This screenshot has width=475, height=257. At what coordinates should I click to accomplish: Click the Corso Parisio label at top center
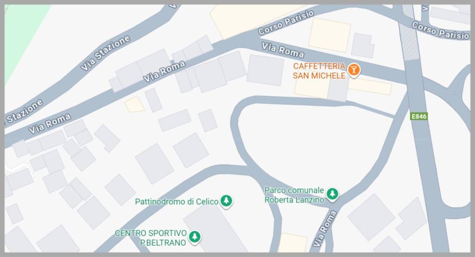coord(286,22)
